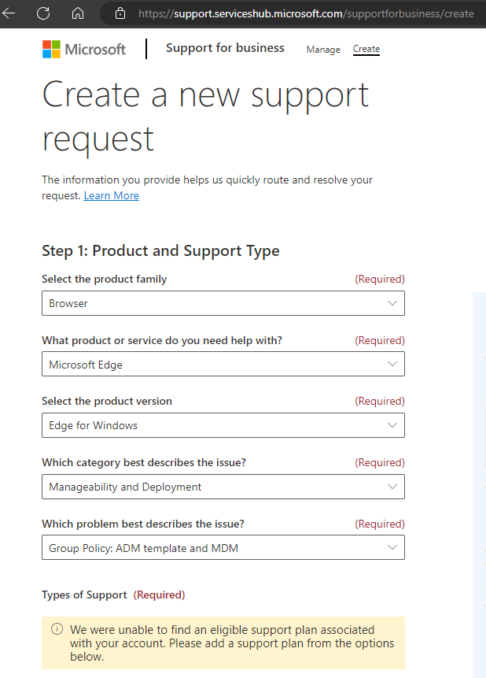Click the browser address bar URL
The image size is (486, 678).
pyautogui.click(x=306, y=13)
